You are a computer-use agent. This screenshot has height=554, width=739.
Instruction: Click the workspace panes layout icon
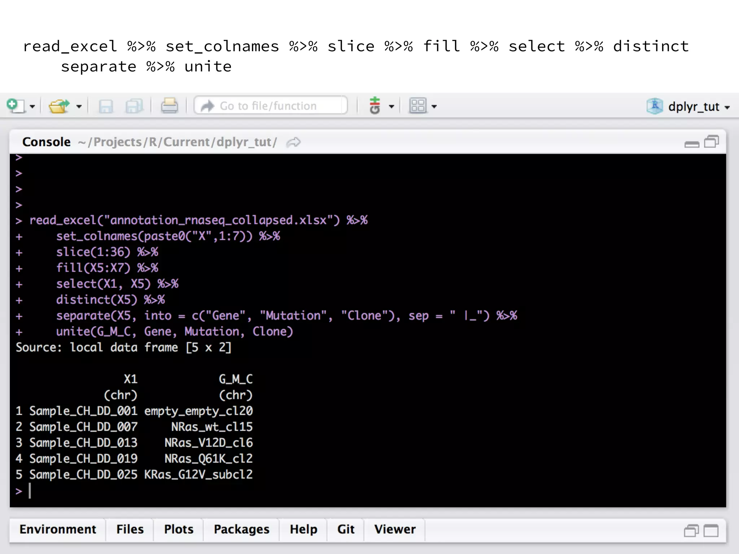(418, 106)
